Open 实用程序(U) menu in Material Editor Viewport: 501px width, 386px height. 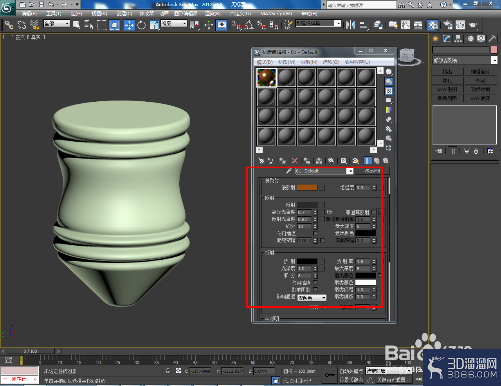[357, 62]
